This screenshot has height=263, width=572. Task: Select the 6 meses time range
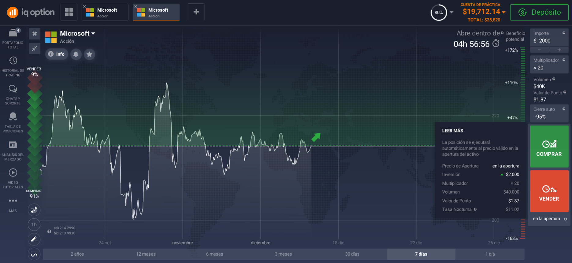point(215,254)
